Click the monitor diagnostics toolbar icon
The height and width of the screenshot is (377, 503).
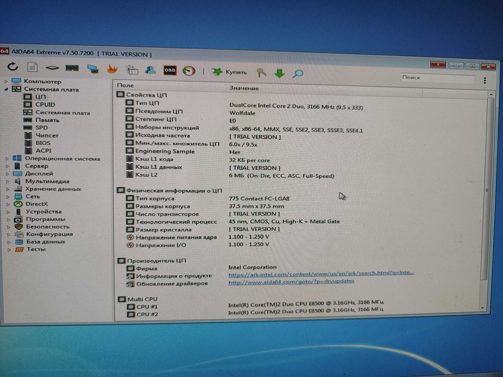pos(93,69)
